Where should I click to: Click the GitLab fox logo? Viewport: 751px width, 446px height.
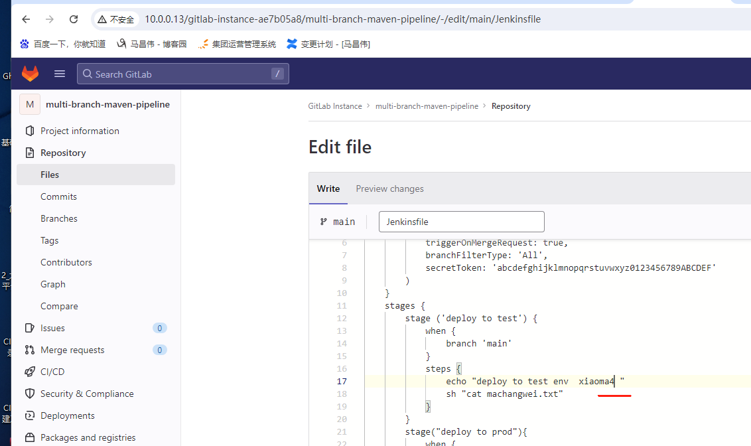click(x=30, y=74)
